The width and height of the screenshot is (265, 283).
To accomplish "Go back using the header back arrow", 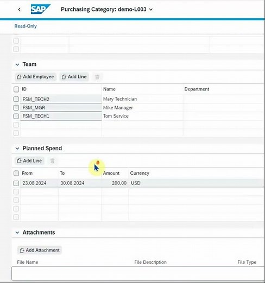I will pos(20,9).
